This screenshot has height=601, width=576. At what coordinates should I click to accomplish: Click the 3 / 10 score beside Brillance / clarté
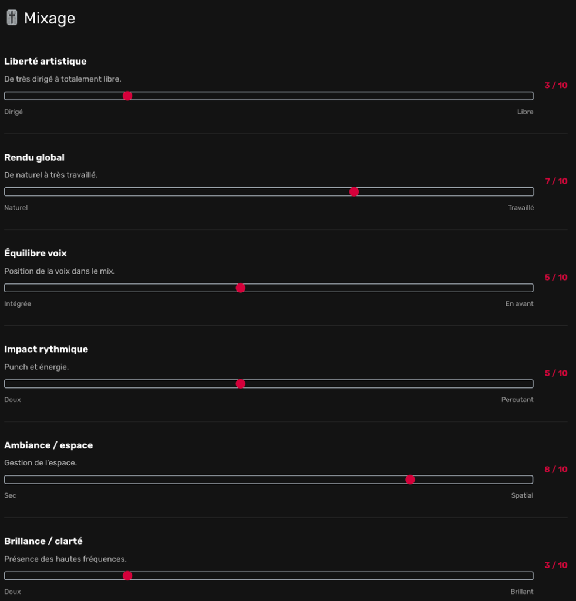click(555, 565)
